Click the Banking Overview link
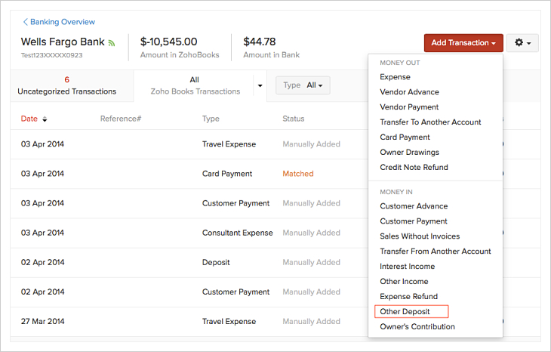The height and width of the screenshot is (352, 551). [x=63, y=22]
